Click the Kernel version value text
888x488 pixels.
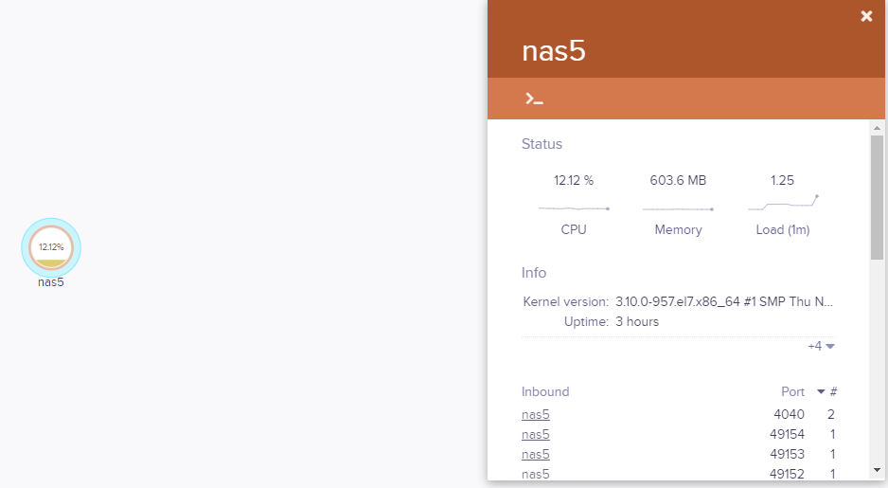tap(724, 301)
